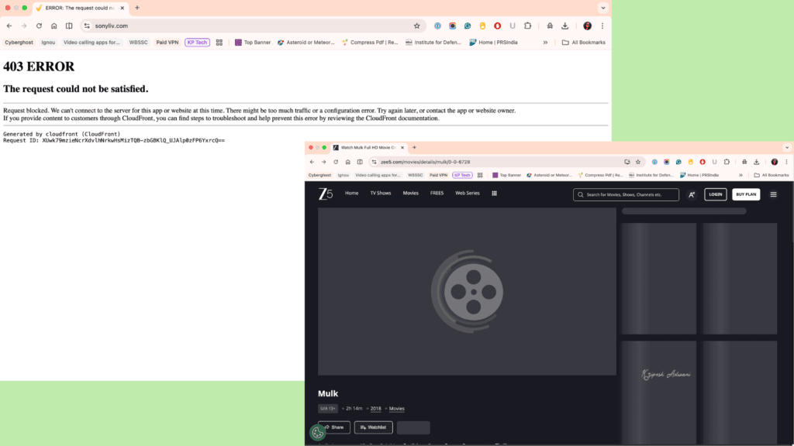Viewport: 794px width, 446px height.
Task: Open the Cyberghost bookmark in the sonyliv window
Action: (19, 43)
